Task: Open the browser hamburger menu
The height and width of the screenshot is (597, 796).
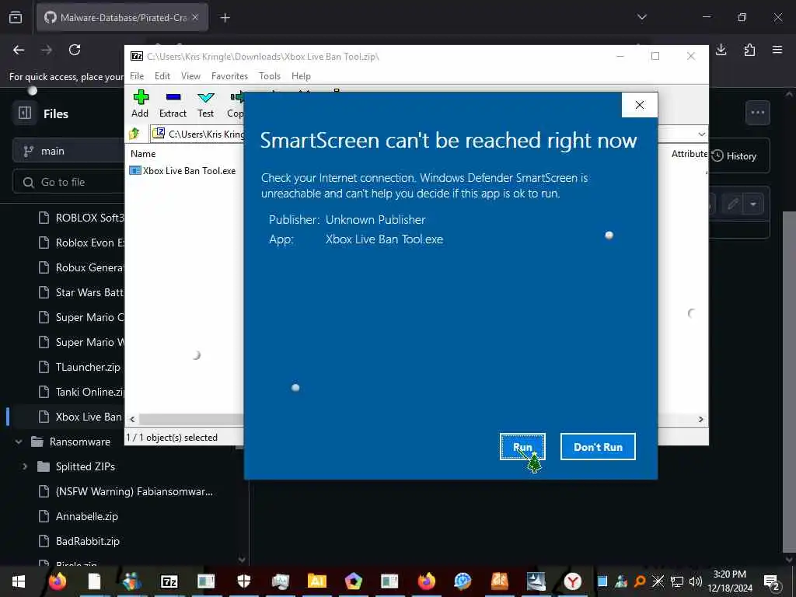Action: click(777, 50)
